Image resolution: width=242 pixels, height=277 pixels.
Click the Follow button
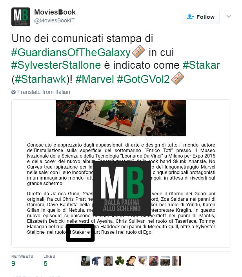click(x=200, y=17)
